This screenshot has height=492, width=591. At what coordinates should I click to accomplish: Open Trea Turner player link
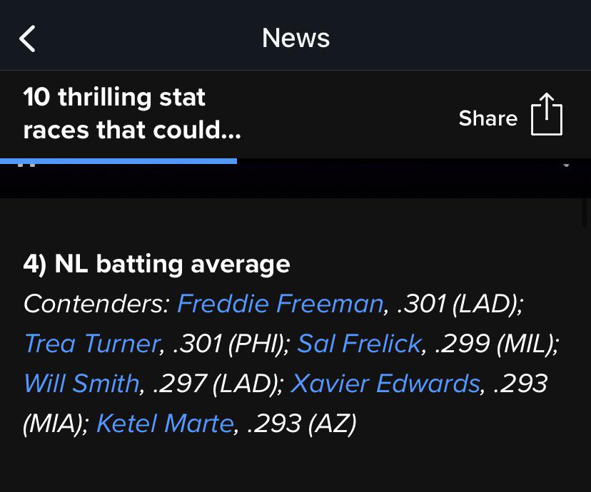pyautogui.click(x=92, y=343)
